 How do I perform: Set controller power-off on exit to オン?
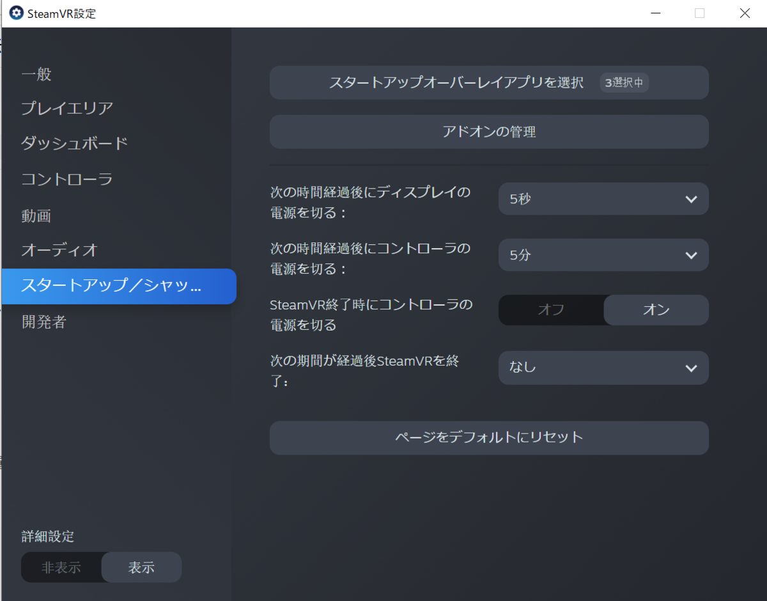coord(656,310)
